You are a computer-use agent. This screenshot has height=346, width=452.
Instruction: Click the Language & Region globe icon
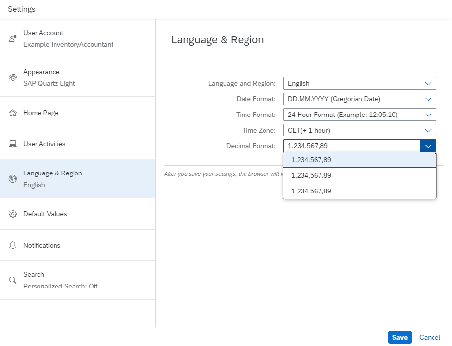(12, 179)
